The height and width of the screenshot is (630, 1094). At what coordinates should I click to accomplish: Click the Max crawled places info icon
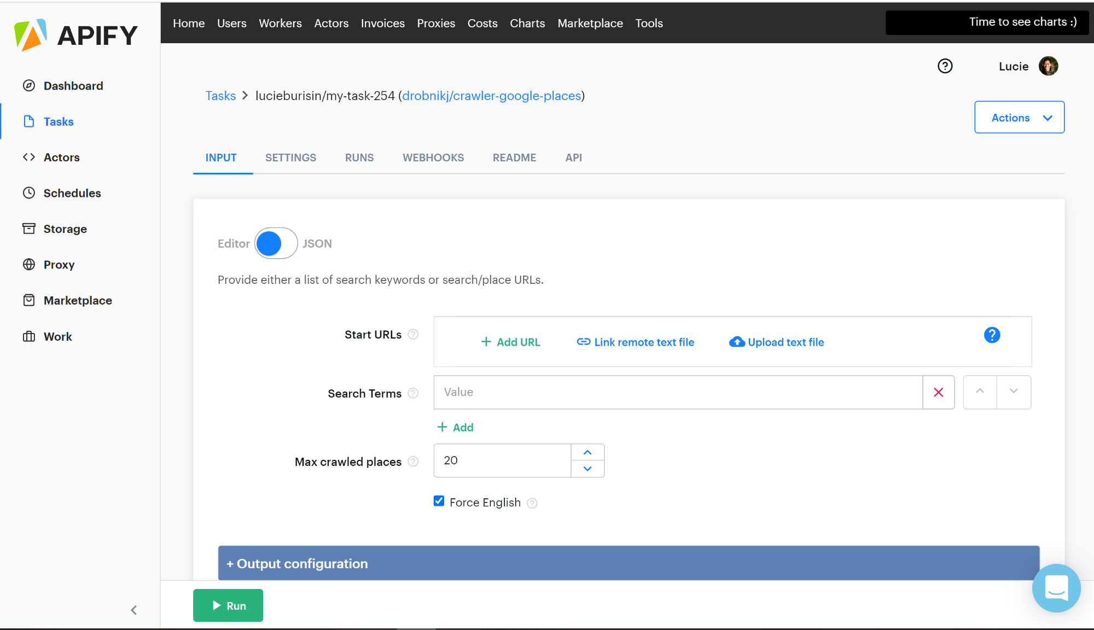[414, 462]
